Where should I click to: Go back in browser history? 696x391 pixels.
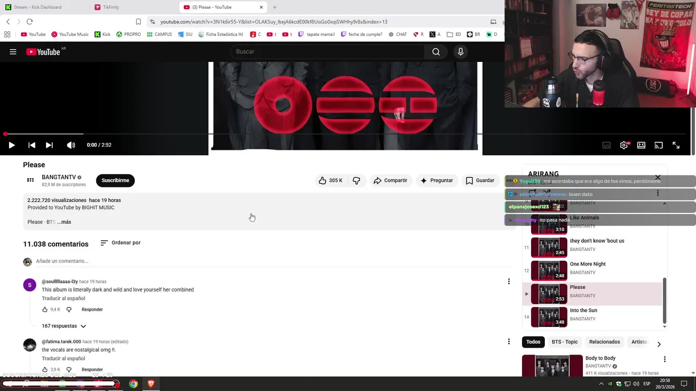point(8,22)
